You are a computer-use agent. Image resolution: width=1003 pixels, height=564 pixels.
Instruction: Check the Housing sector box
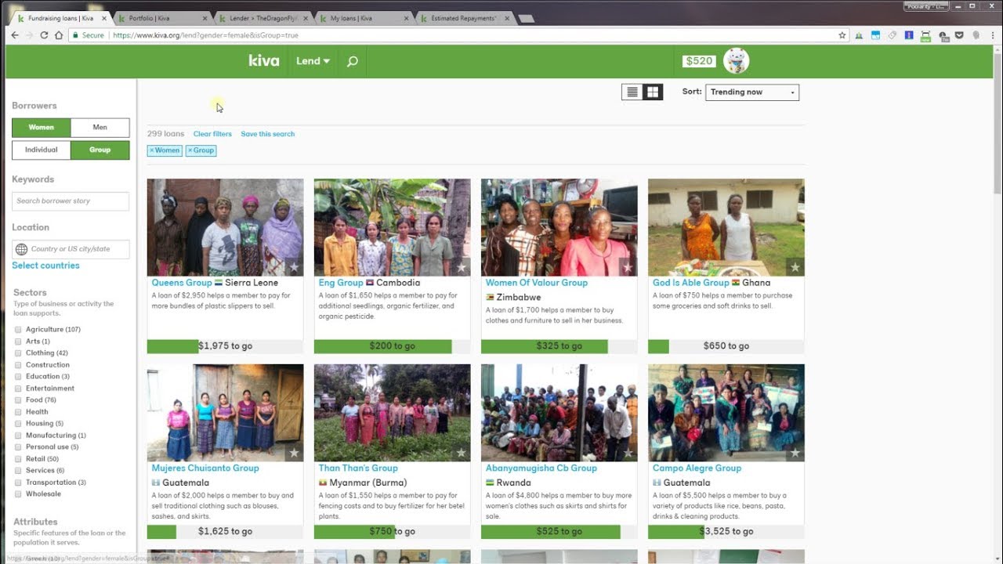[18, 424]
